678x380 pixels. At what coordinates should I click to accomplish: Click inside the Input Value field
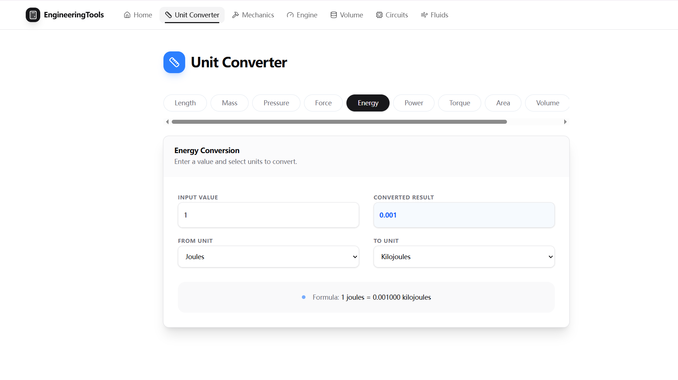(268, 215)
